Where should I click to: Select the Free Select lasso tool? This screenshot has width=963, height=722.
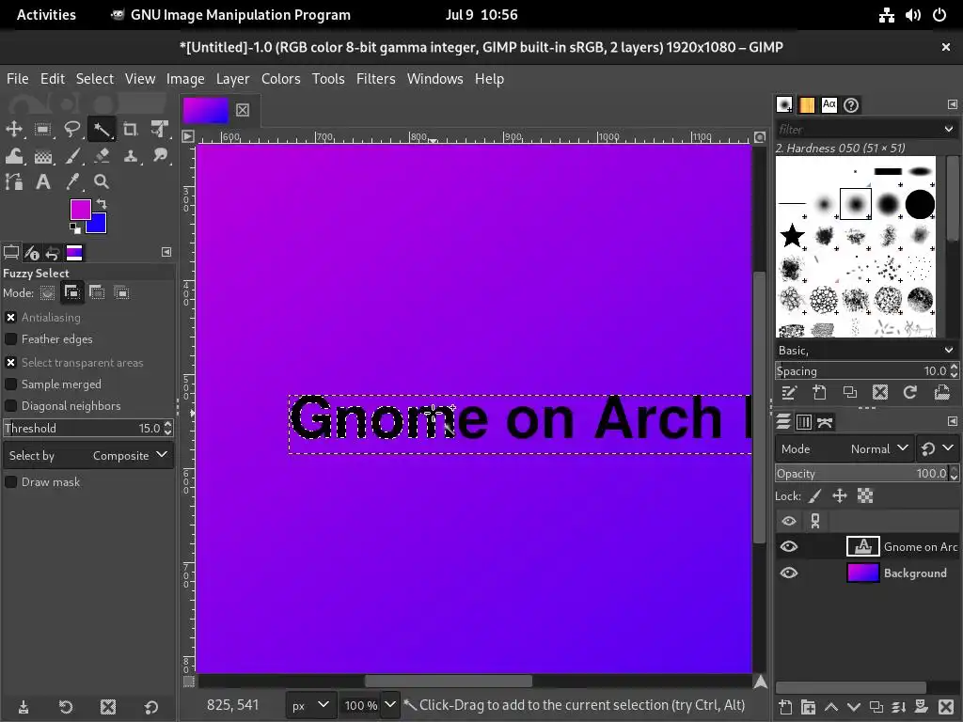pos(72,129)
